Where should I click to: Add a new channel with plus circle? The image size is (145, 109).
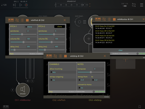click(x=89, y=39)
